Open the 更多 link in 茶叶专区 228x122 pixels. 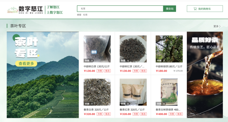click(217, 26)
